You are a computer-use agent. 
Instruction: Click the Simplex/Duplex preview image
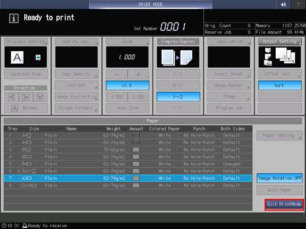[178, 57]
